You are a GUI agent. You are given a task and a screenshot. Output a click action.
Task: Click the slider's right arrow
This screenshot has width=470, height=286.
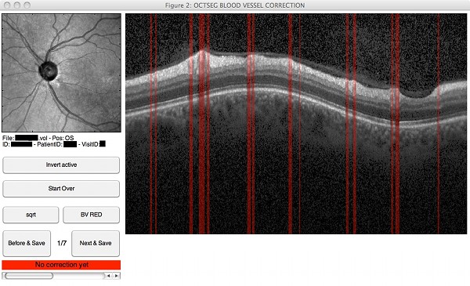click(117, 276)
